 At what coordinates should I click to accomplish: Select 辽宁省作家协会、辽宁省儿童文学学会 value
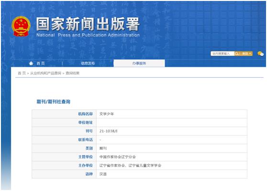(130, 166)
